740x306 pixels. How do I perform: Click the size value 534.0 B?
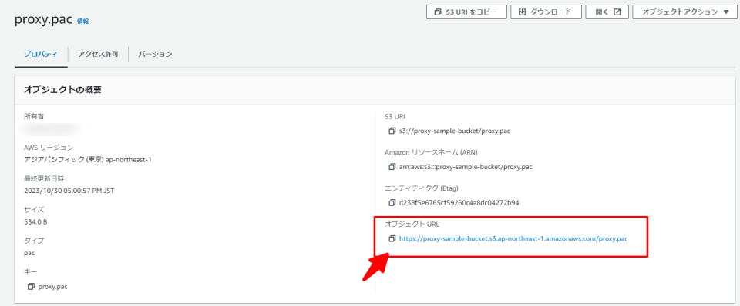35,221
